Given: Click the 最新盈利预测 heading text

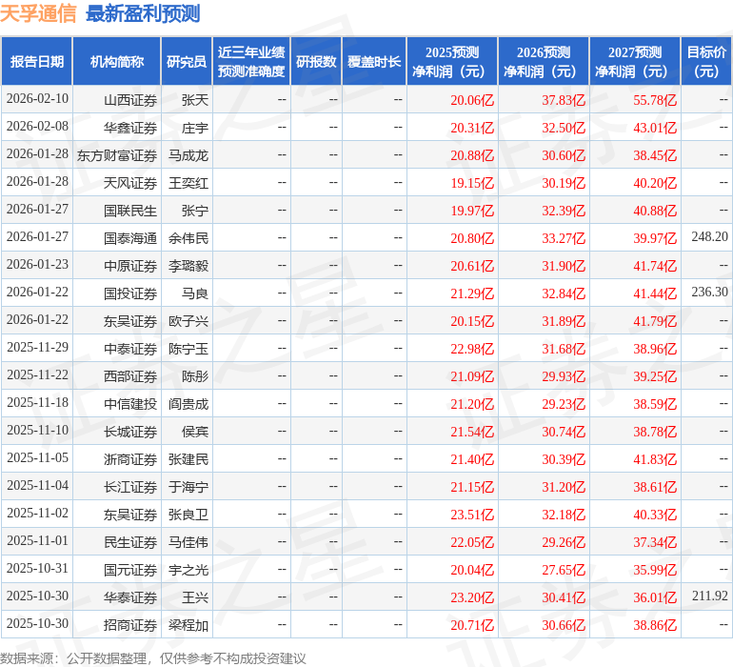Looking at the screenshot, I should [143, 13].
